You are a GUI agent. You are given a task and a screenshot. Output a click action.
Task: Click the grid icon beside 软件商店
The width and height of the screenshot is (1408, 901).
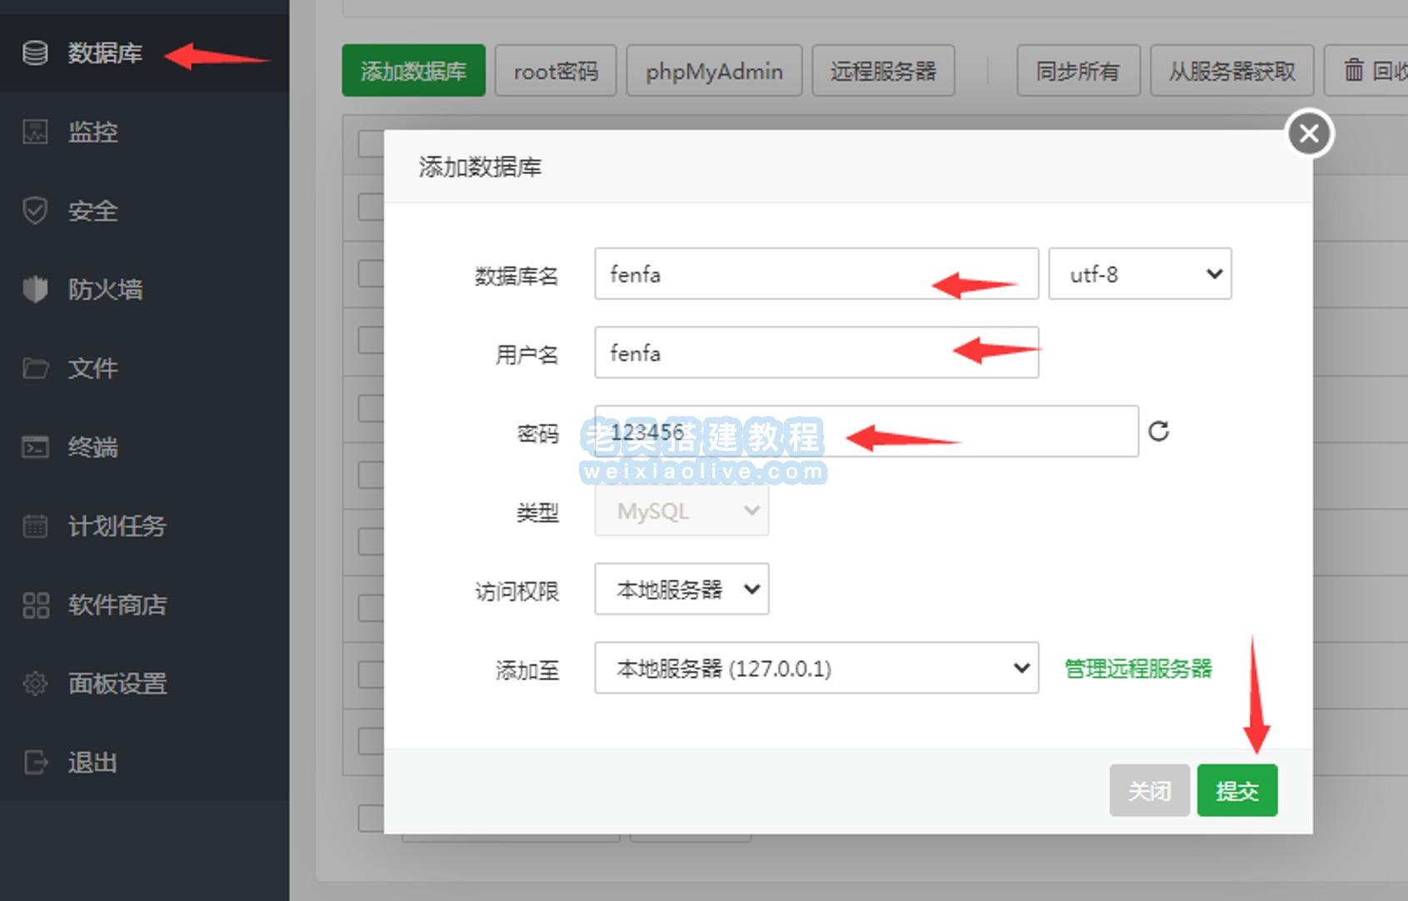coord(35,605)
